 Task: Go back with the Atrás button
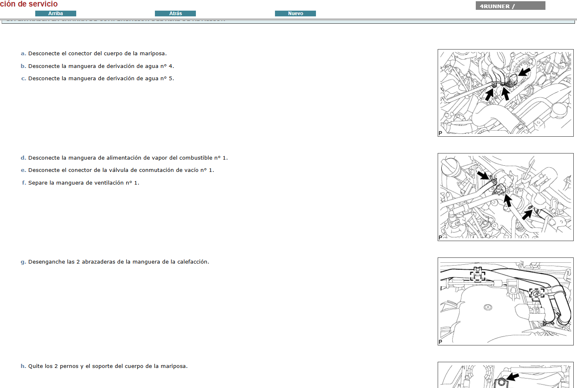point(175,14)
